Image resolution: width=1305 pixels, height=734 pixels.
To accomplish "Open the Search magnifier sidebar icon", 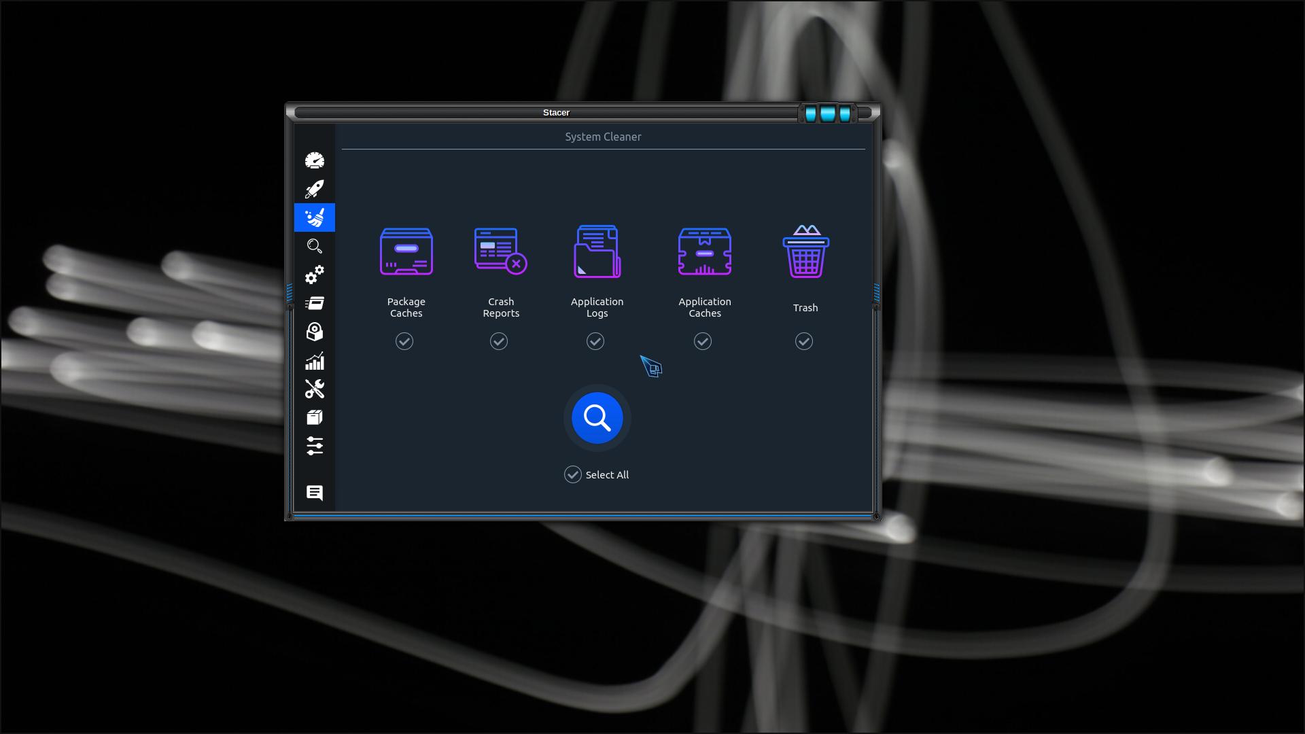I will tap(314, 246).
